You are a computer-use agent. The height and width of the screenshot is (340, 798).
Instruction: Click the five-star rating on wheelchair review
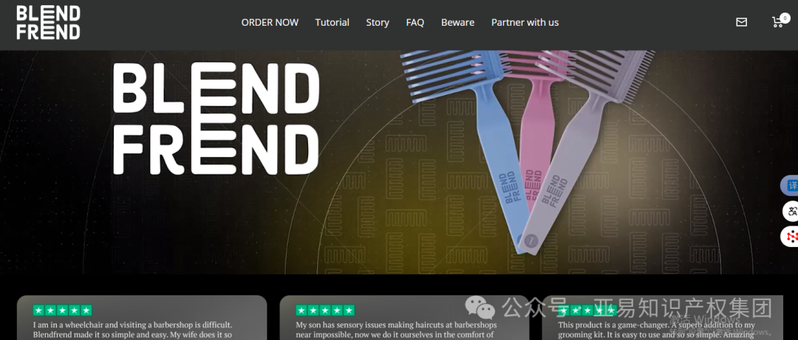(x=62, y=310)
